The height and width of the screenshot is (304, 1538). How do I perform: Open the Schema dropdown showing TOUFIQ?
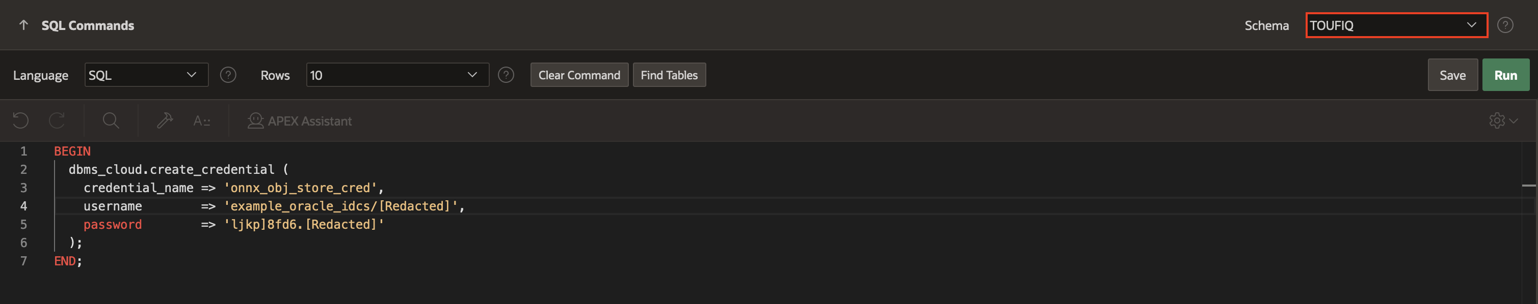(1395, 25)
